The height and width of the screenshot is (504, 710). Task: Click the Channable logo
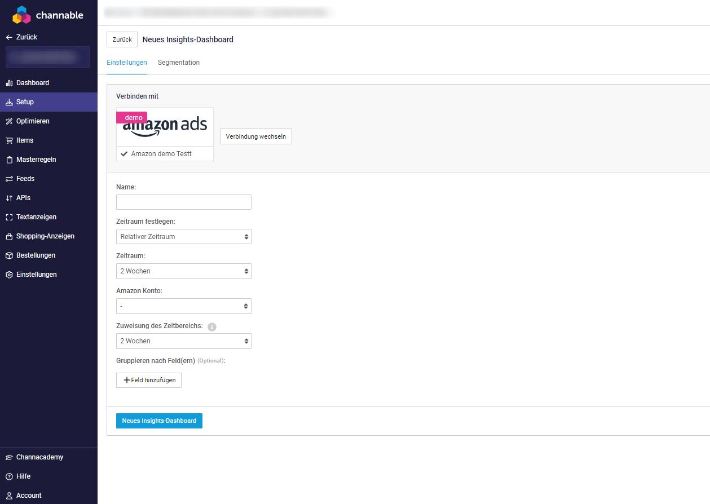tap(47, 15)
